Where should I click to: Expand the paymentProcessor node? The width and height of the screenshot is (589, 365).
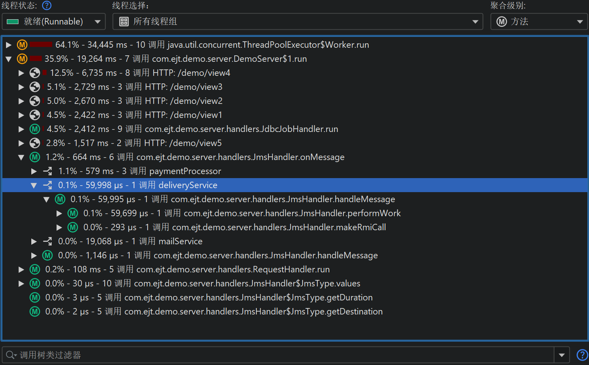34,171
